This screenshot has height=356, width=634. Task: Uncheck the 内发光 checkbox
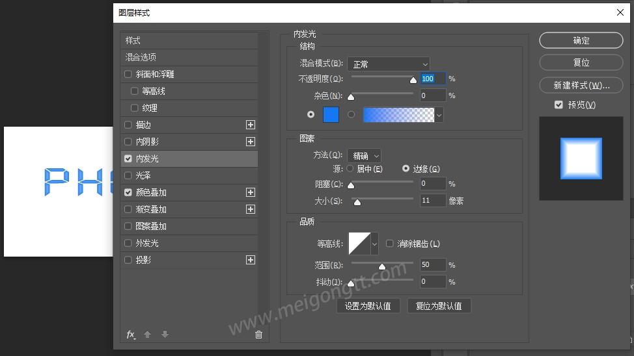tap(128, 159)
